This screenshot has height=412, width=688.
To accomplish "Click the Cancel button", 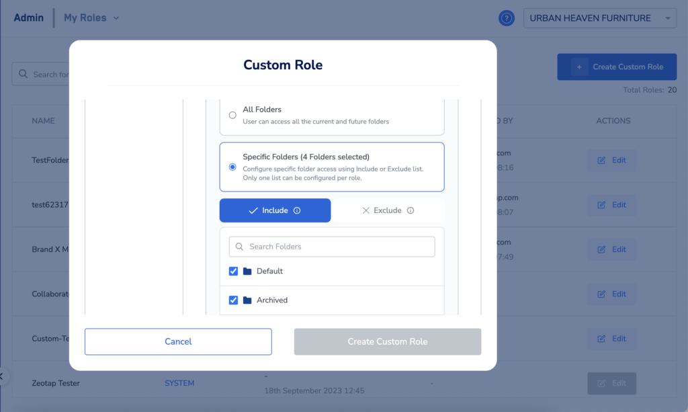I will tap(178, 341).
